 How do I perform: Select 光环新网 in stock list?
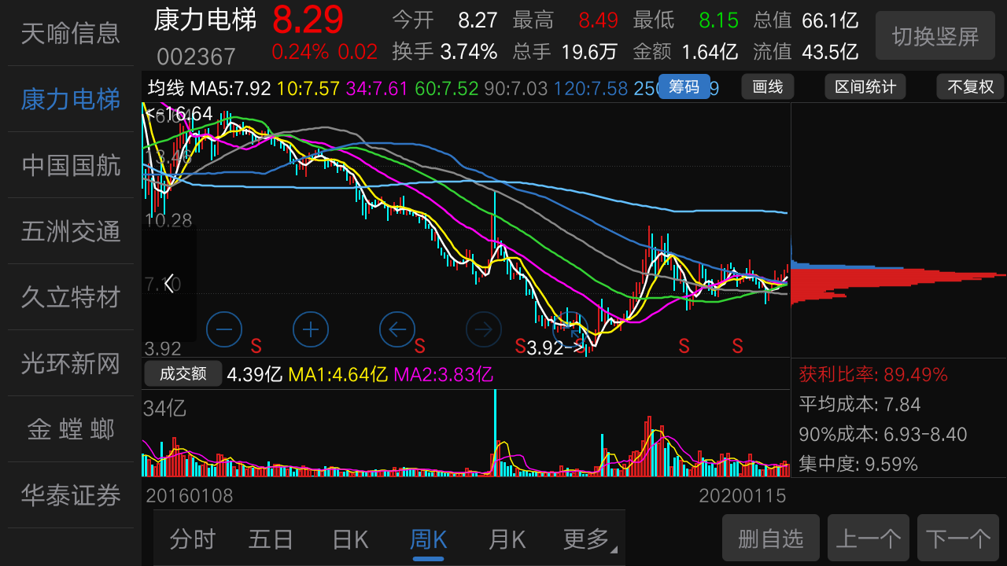coord(71,363)
